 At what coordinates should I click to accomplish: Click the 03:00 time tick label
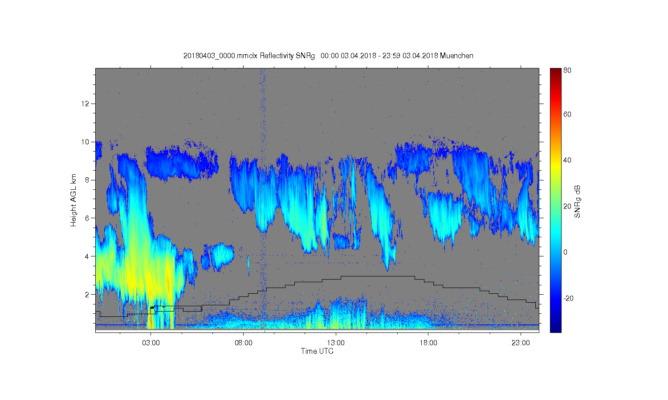coord(151,343)
